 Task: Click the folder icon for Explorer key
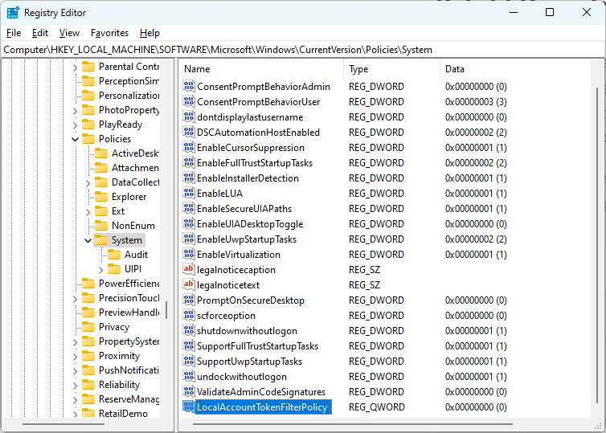[101, 197]
